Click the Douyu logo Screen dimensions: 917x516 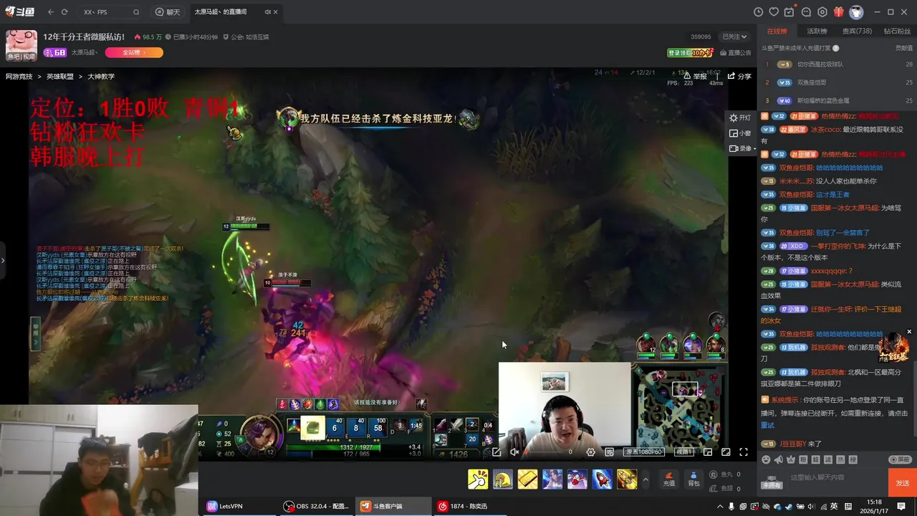(21, 11)
